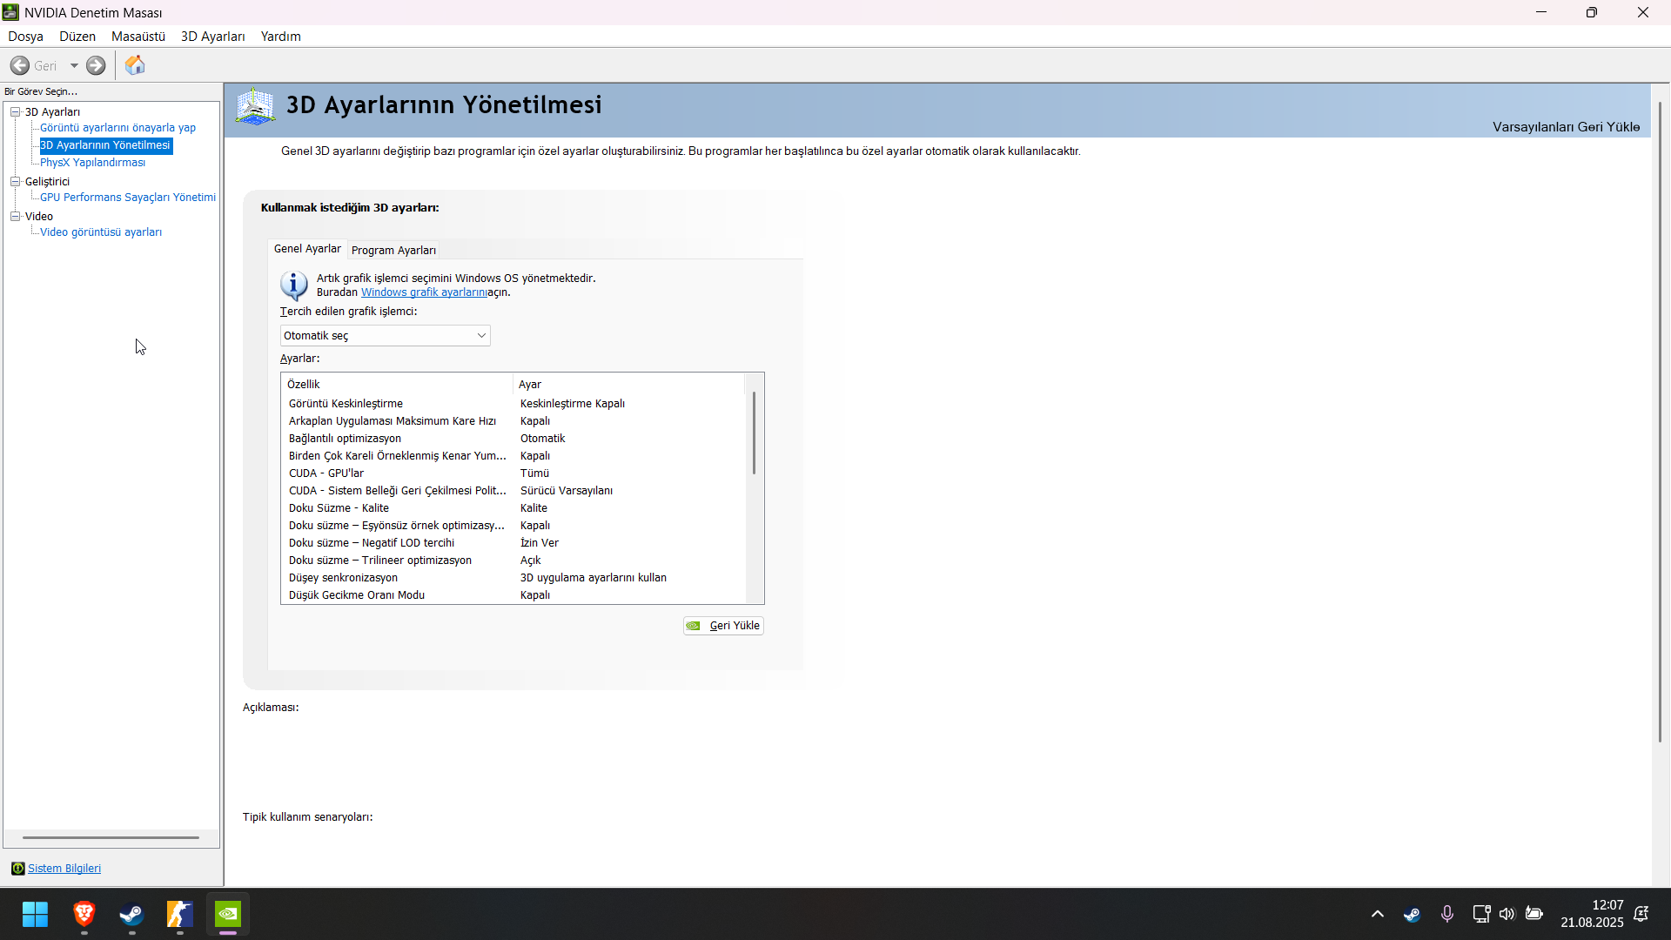Select the Genel Ayarlar tab
The image size is (1671, 940).
tap(307, 249)
